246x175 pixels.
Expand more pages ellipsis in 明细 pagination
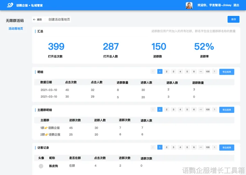click(x=200, y=72)
